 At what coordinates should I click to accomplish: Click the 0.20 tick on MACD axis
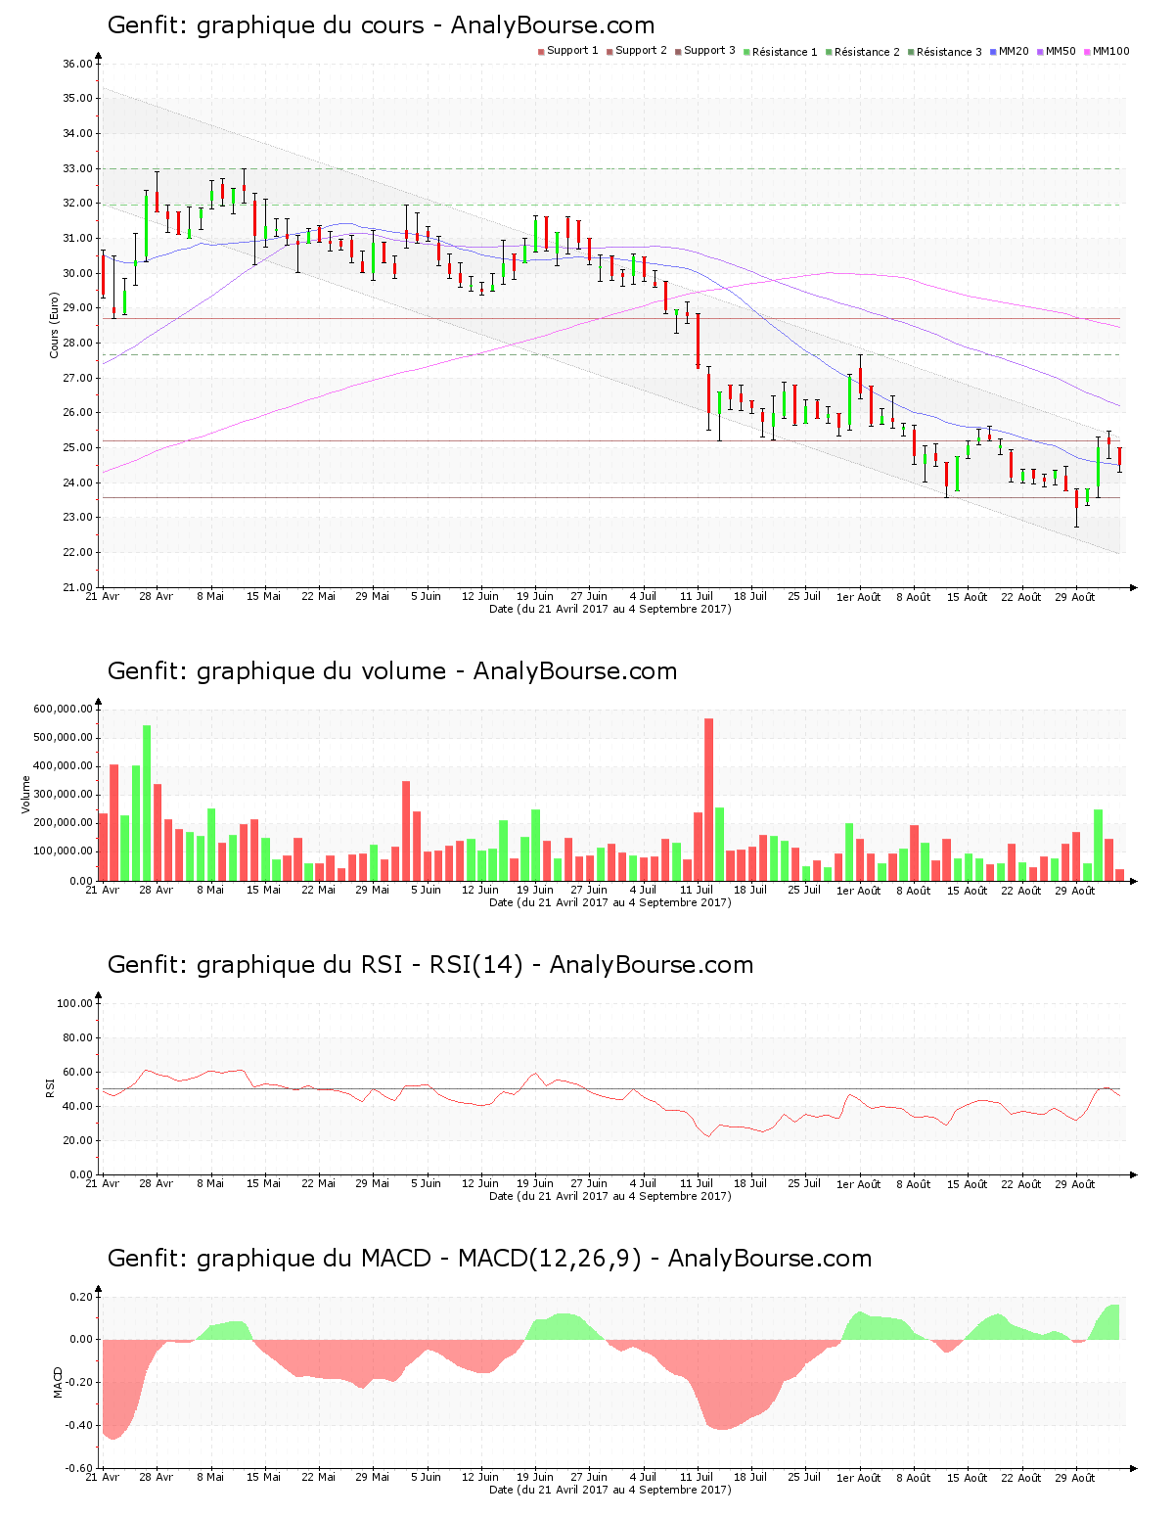(x=80, y=1297)
